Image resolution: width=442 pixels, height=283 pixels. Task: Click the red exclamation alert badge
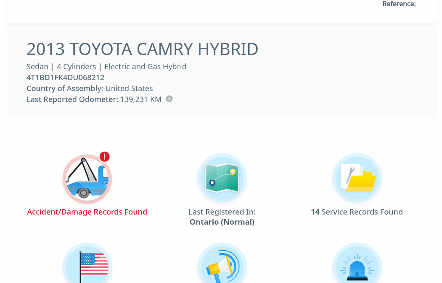[x=105, y=157]
